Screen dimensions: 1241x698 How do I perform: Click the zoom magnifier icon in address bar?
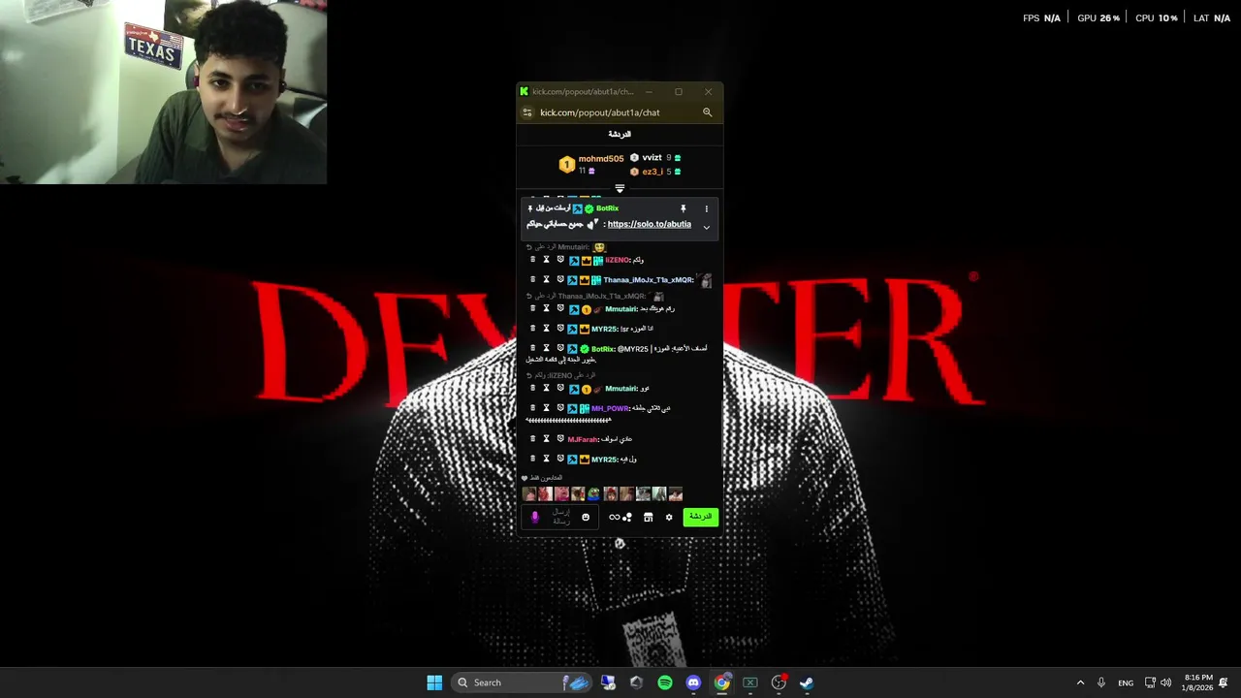(707, 112)
